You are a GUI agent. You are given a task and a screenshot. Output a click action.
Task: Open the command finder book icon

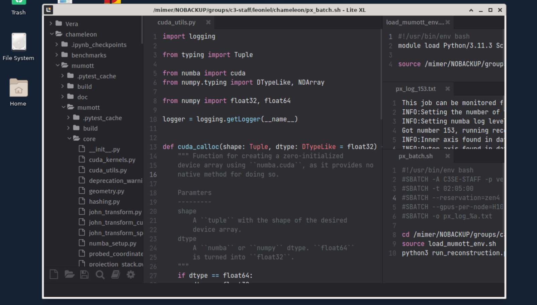click(115, 275)
